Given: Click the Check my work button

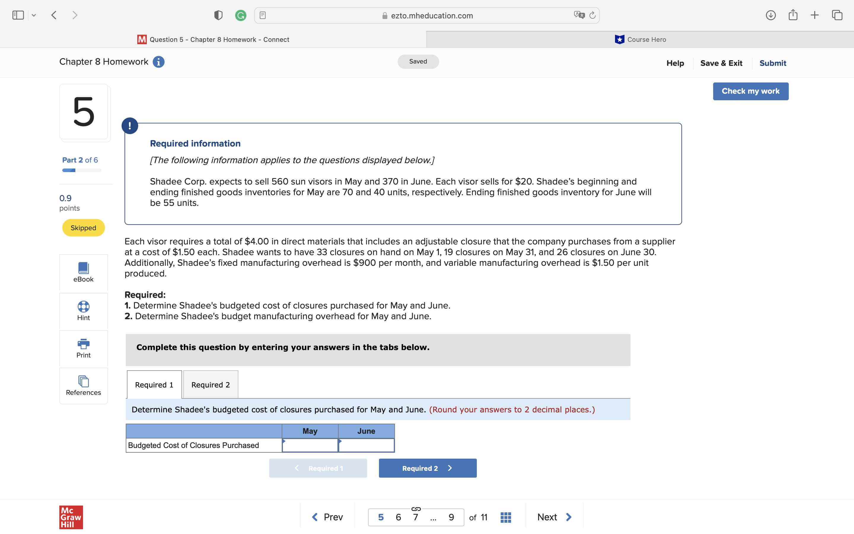Looking at the screenshot, I should 751,91.
